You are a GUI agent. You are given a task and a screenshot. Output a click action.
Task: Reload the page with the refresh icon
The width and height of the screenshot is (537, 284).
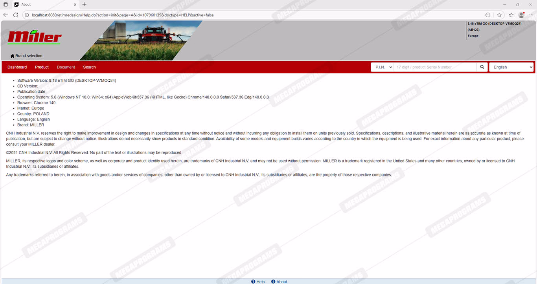(x=16, y=15)
